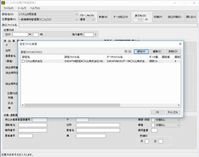This screenshot has width=199, height=157.
Task: Click the 追加(A) button
Action: pyautogui.click(x=141, y=52)
